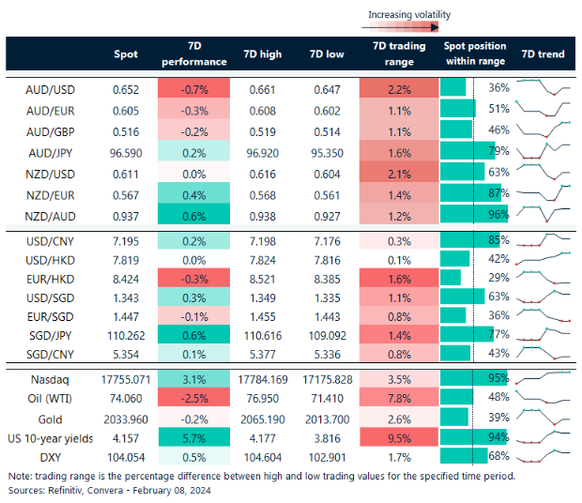Viewport: 582px width, 503px height.
Task: Click the Oil (WTI) -2.5% performance cell
Action: 194,398
